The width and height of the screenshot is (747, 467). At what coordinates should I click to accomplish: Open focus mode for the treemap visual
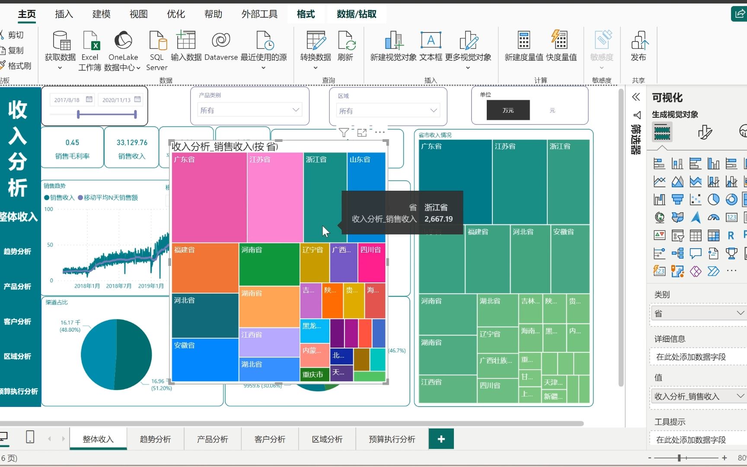pyautogui.click(x=362, y=133)
